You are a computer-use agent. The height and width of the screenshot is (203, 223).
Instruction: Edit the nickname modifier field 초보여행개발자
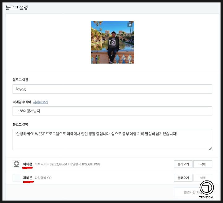112,111
